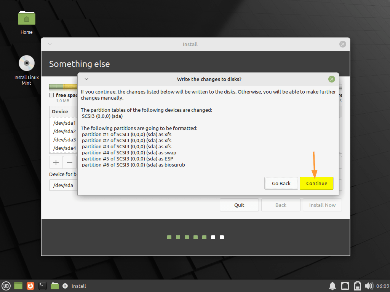
Task: Open the Install Linux Mint desktop icon
Action: coord(26,63)
